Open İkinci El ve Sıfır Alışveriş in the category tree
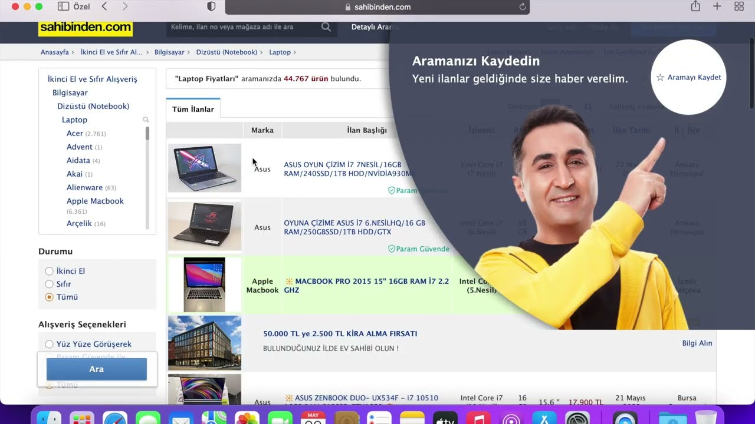The height and width of the screenshot is (424, 755). click(93, 79)
